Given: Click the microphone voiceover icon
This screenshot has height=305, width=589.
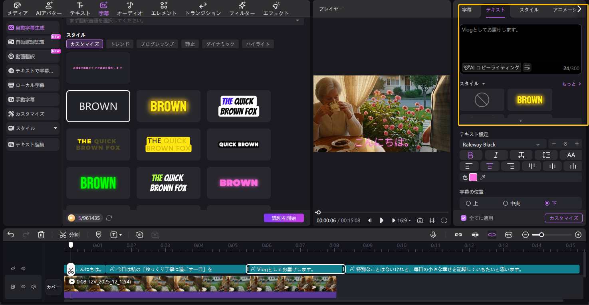Looking at the screenshot, I should coord(433,235).
